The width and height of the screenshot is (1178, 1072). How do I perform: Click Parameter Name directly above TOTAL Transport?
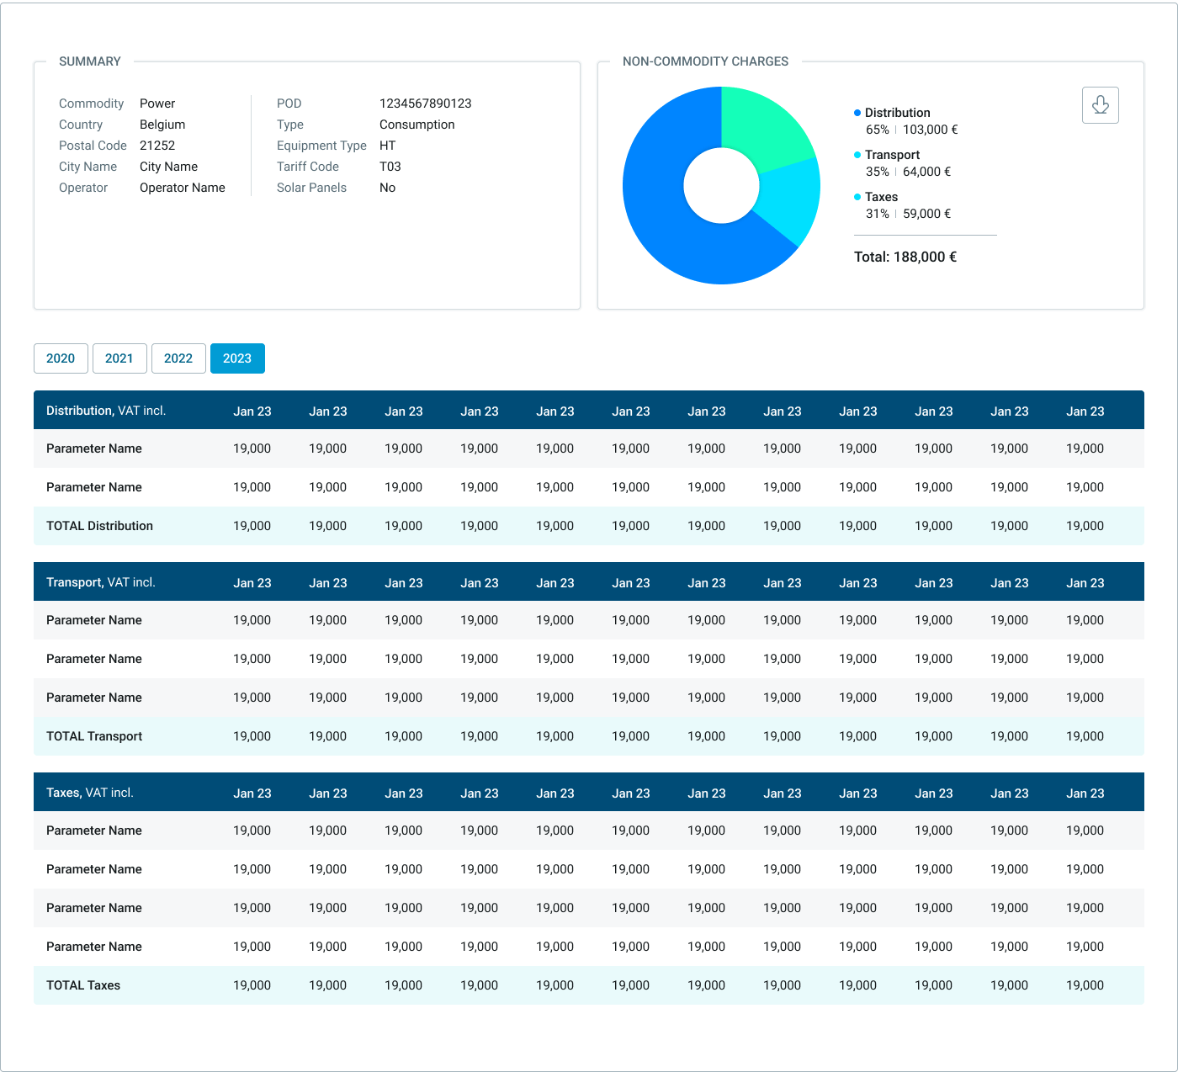94,698
